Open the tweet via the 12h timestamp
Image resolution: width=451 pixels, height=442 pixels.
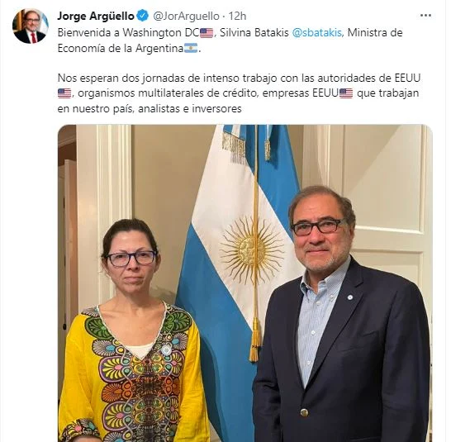point(237,17)
